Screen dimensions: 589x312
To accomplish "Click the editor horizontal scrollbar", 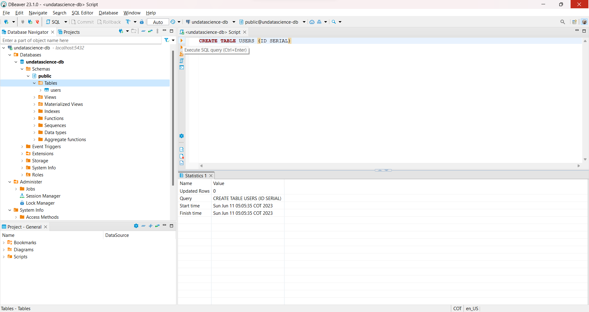I will tap(390, 166).
